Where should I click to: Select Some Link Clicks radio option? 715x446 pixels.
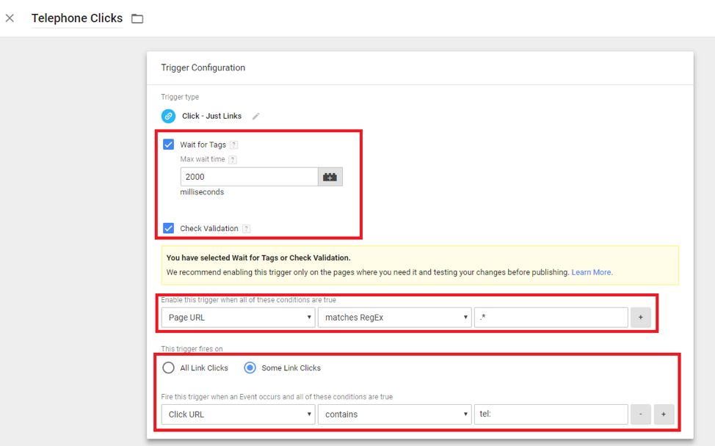pos(250,368)
